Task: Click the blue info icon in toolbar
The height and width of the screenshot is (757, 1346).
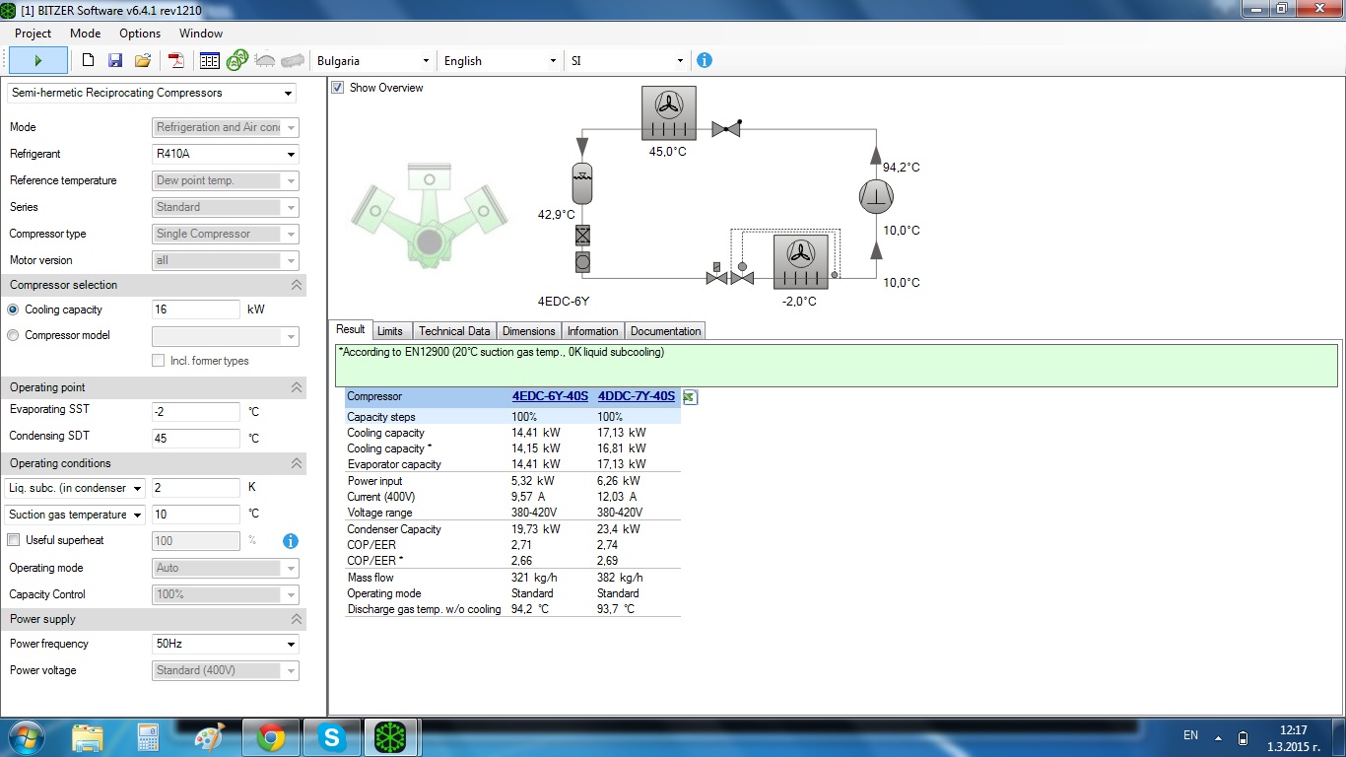Action: click(704, 60)
